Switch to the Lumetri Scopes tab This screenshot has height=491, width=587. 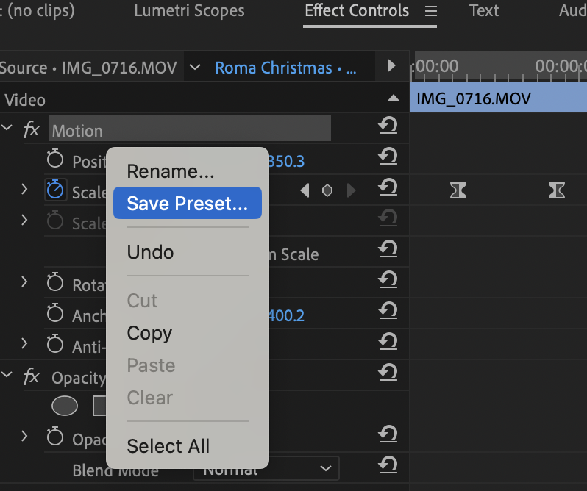point(189,11)
